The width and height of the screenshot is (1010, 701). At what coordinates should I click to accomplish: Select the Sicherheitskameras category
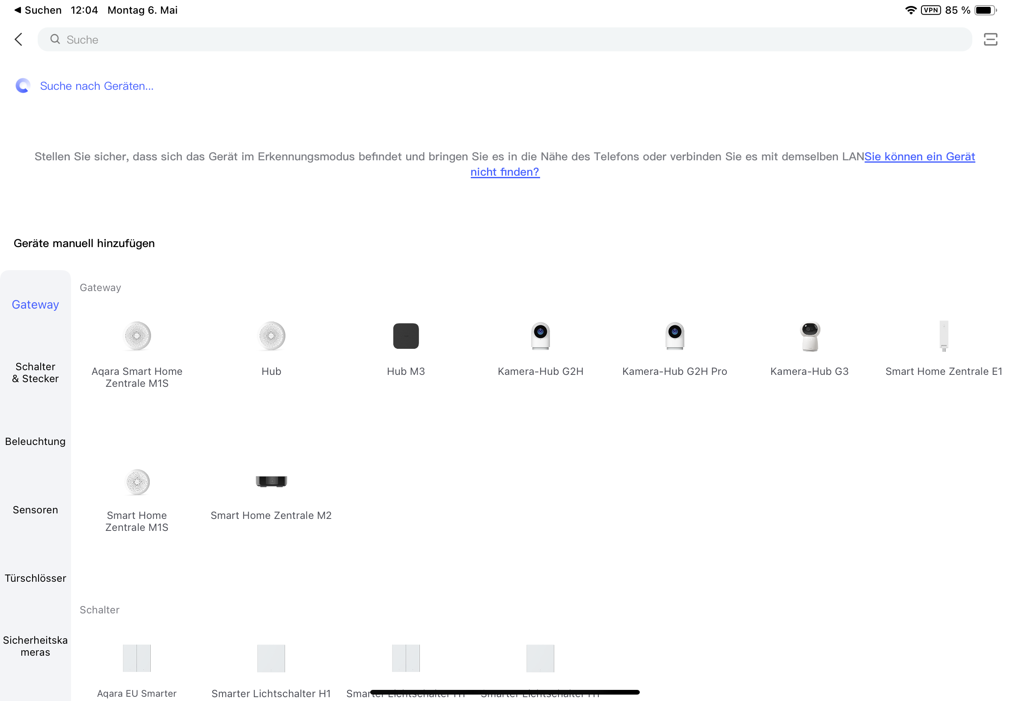pos(35,646)
